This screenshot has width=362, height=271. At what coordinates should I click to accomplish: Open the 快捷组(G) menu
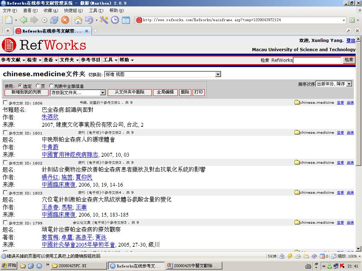point(74,11)
